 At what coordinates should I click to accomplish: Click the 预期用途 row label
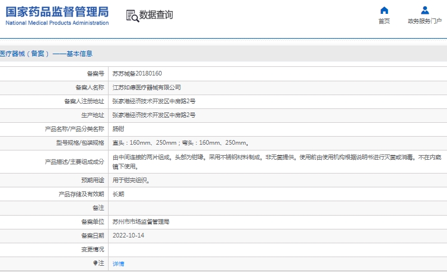[92, 180]
